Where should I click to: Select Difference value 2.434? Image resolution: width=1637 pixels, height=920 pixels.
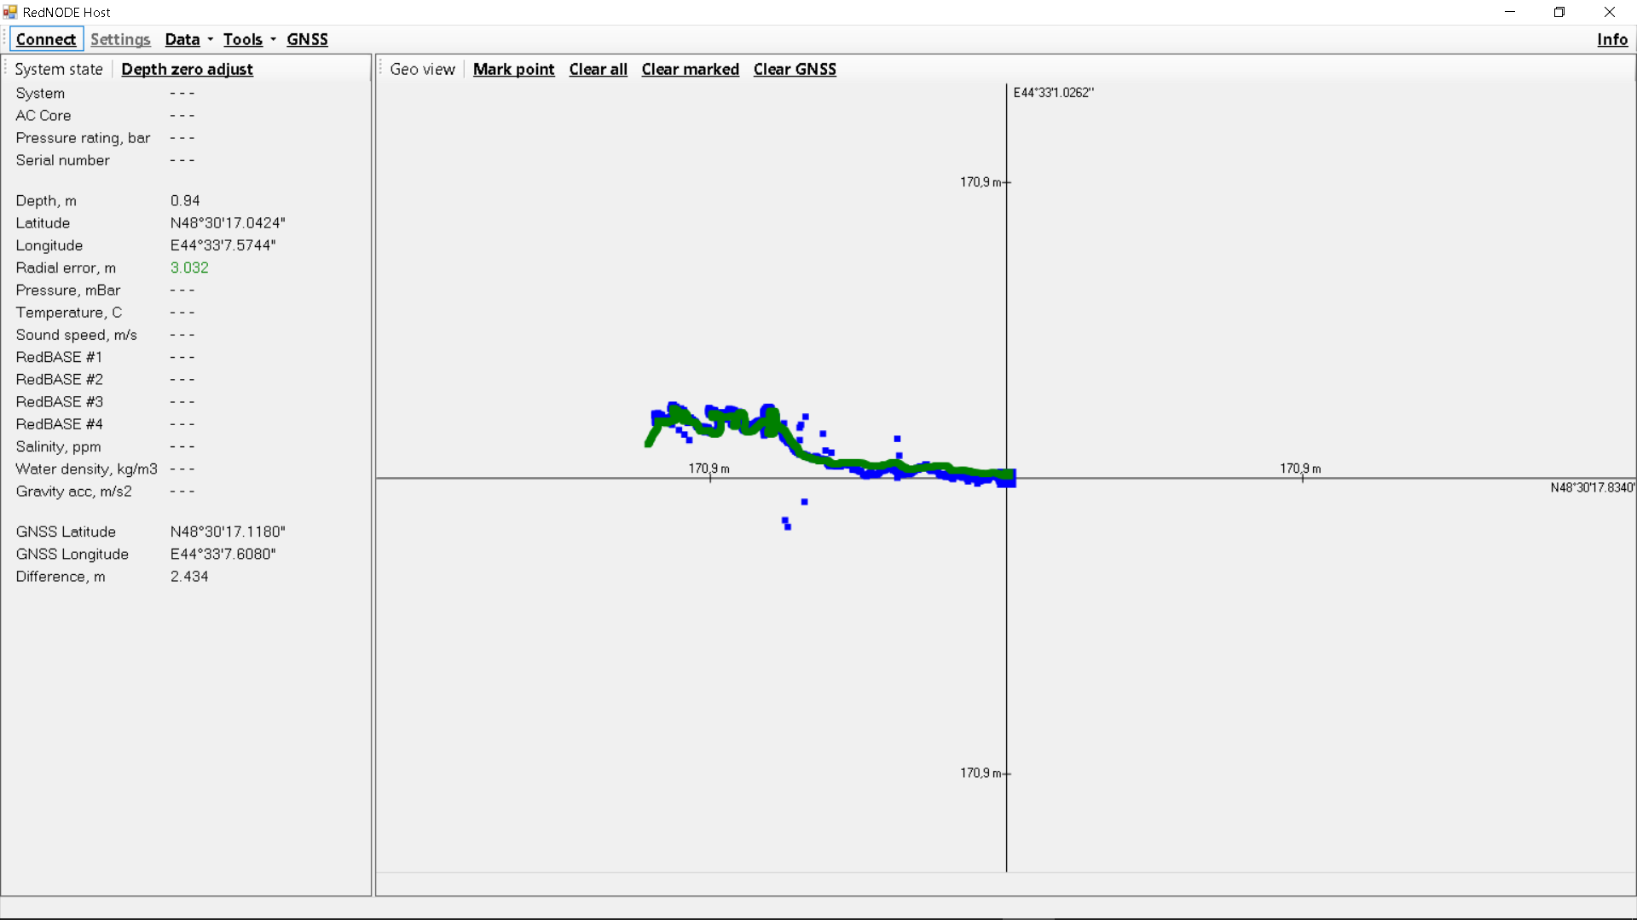tap(189, 576)
